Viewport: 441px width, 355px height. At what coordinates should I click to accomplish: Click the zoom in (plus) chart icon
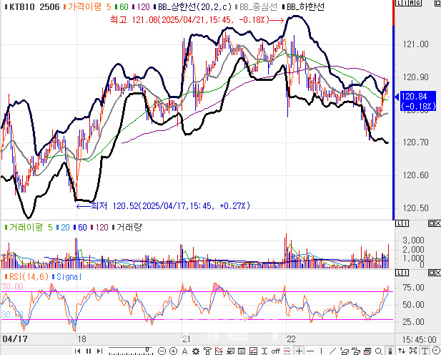(x=173, y=351)
